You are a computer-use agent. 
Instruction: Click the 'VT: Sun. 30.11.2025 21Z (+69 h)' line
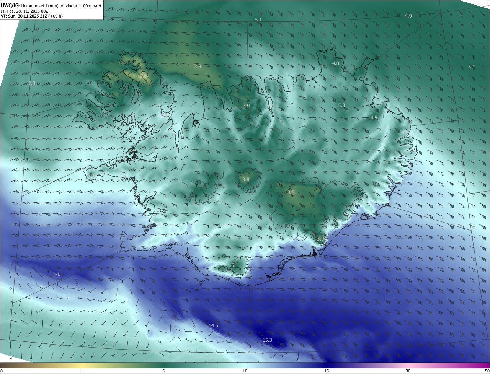[x=32, y=16]
